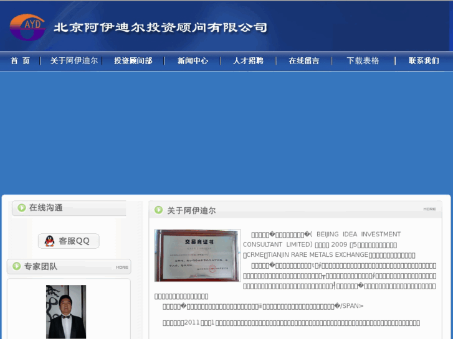Go to 联系我们 in the navigation bar
The image size is (453, 339).
[x=424, y=60]
